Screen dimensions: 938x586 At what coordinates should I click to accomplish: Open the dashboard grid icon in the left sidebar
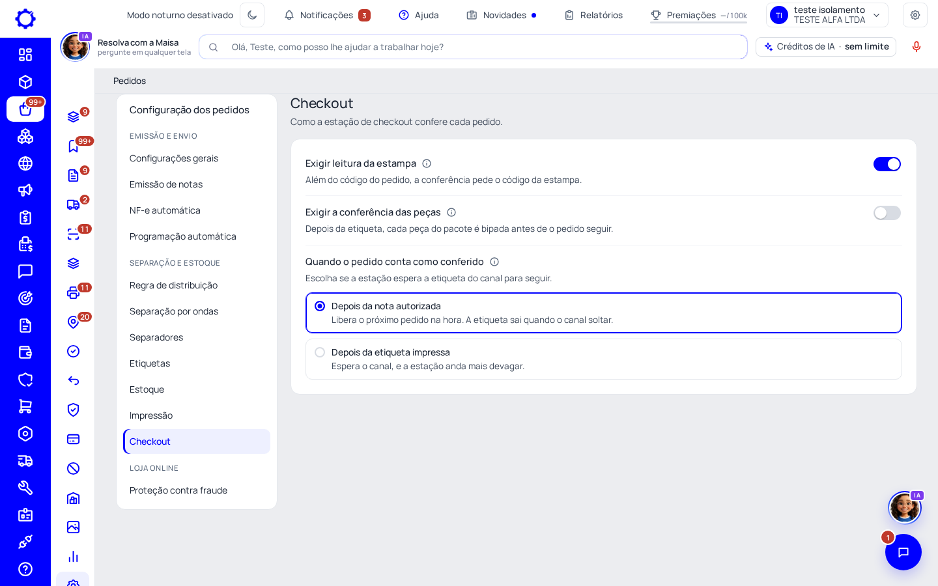[25, 55]
